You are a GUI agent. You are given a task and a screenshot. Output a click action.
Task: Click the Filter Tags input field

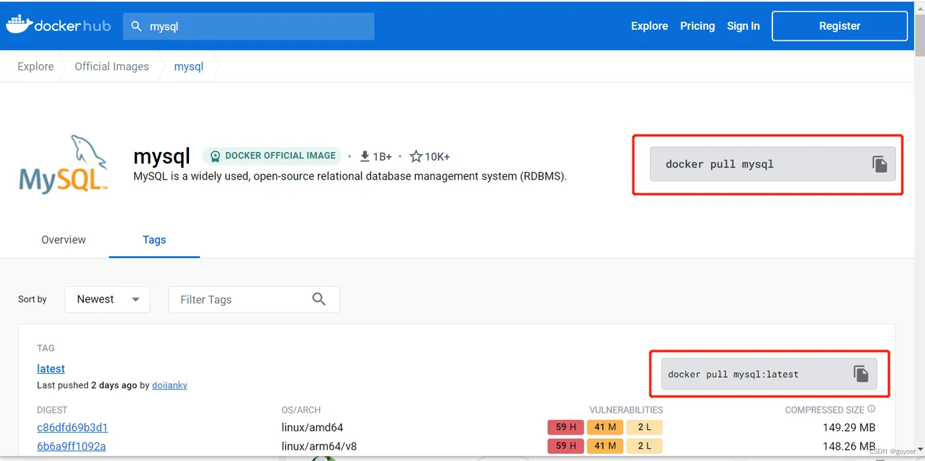click(254, 299)
